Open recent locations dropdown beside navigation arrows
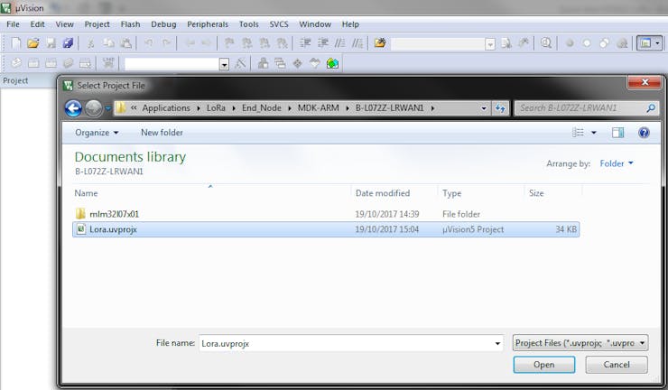 [107, 108]
